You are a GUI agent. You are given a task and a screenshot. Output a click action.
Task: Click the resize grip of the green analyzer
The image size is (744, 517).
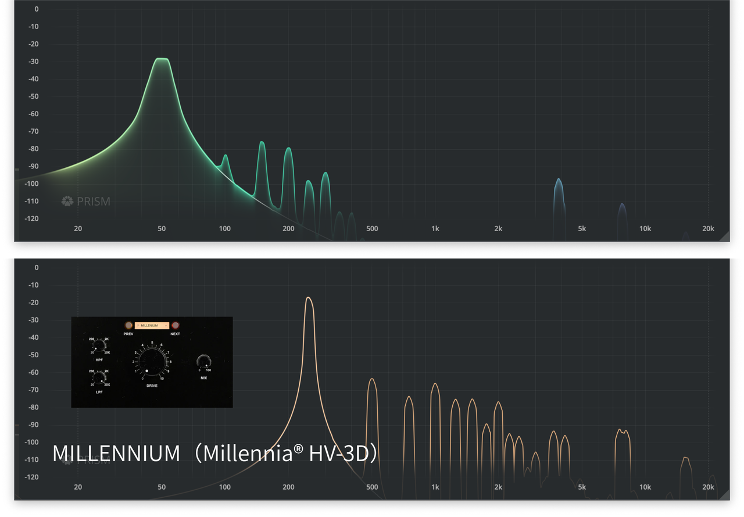[724, 236]
